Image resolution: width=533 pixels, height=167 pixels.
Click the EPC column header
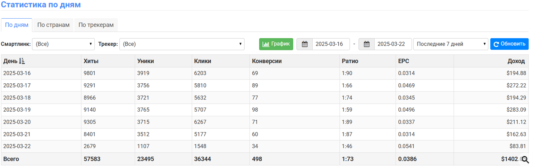click(x=404, y=61)
